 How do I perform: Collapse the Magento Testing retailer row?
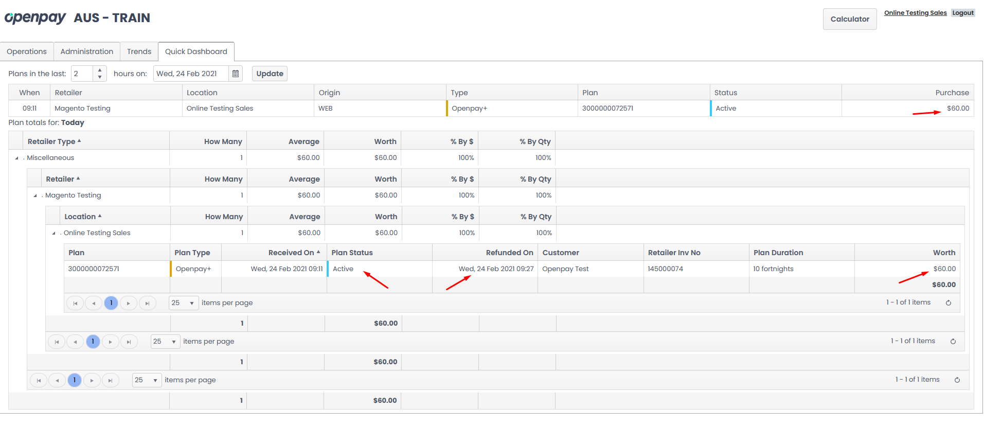coord(35,196)
